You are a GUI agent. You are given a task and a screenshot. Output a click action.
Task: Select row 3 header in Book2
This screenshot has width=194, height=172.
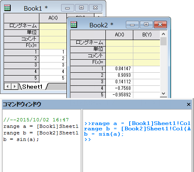click(88, 82)
